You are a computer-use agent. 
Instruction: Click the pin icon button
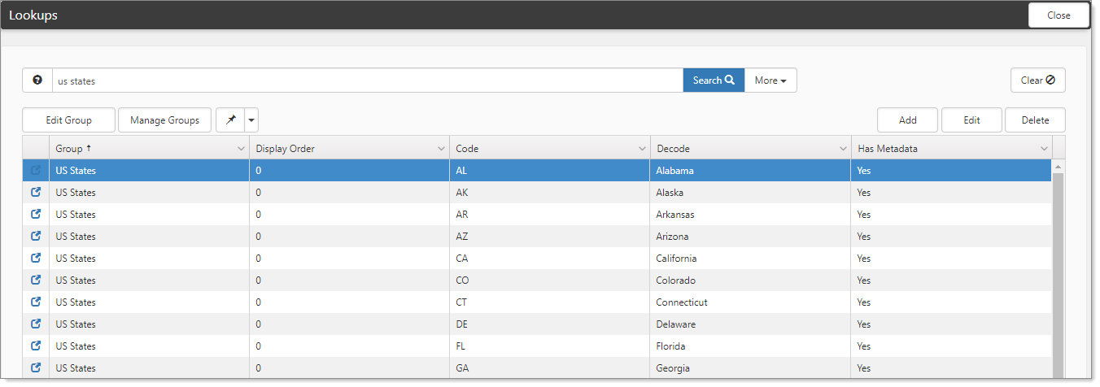tap(230, 120)
